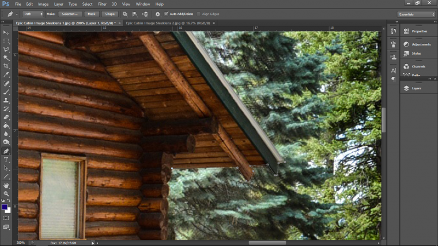438x246 pixels.
Task: Open path arrangement icon in options bar
Action: pos(145,14)
